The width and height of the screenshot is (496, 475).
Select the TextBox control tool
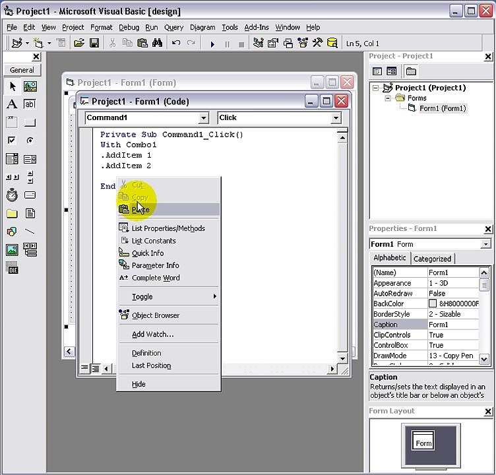(30, 104)
